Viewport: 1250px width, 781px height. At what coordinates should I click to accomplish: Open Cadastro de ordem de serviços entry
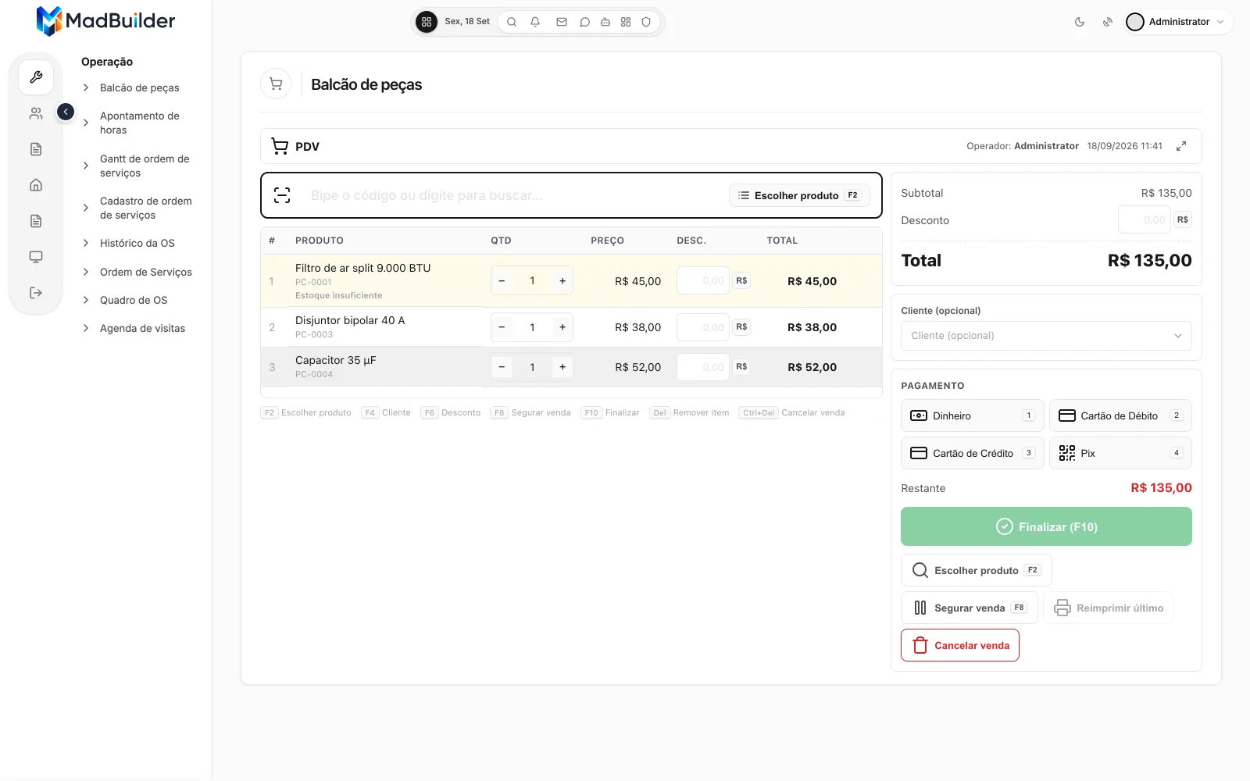coord(145,208)
